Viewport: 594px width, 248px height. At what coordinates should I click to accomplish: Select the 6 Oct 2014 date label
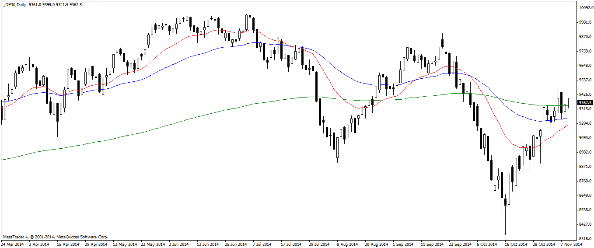click(487, 244)
